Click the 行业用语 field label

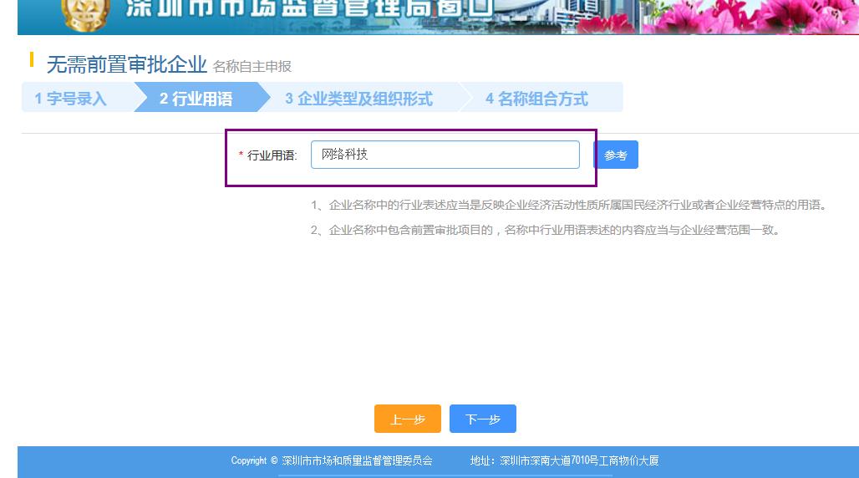click(x=272, y=155)
